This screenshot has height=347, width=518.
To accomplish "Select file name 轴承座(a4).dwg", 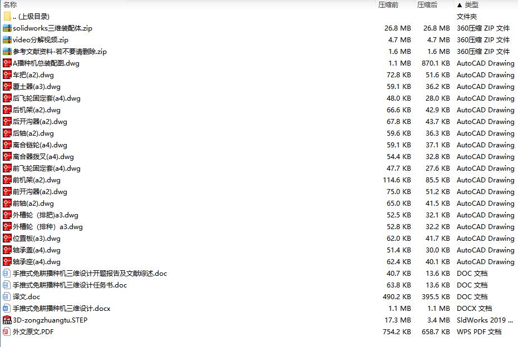I will 37,262.
